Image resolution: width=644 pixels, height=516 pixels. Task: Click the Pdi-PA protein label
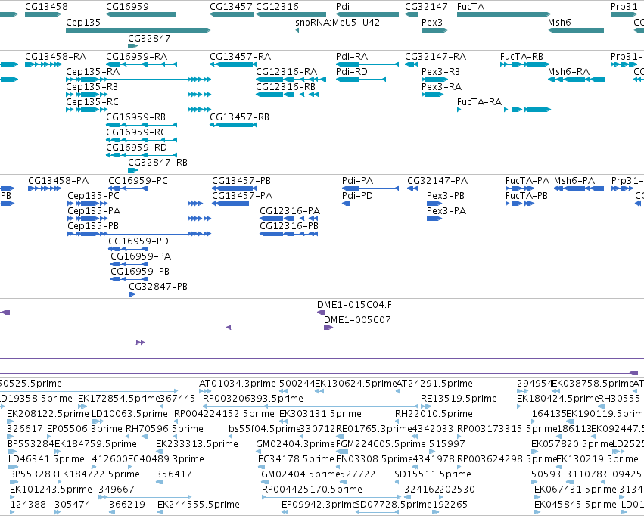(358, 181)
